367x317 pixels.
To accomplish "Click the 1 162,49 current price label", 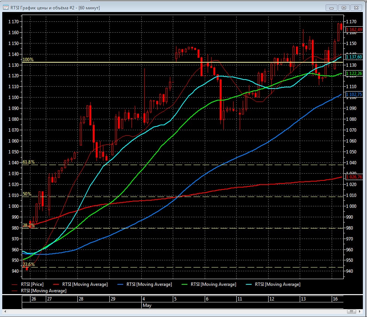I will click(354, 30).
